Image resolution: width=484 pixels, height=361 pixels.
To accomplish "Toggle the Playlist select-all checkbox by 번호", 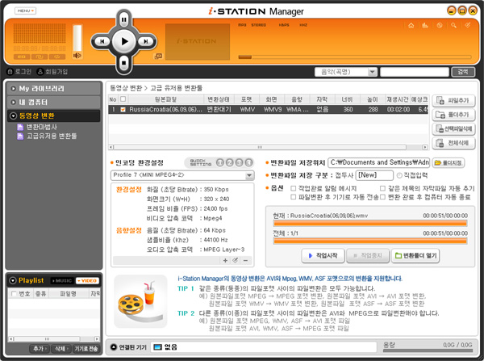I will pos(14,294).
